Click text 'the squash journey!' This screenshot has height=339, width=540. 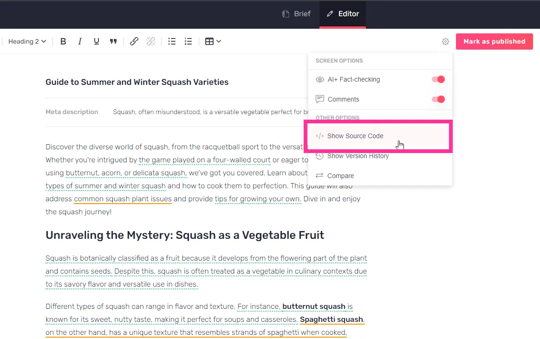coord(78,212)
